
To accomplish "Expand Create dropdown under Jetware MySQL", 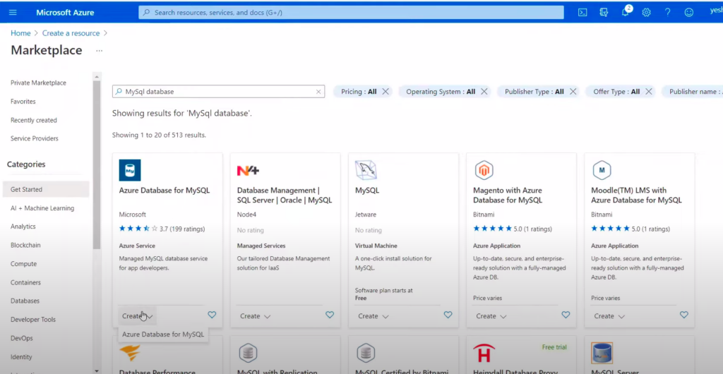I will pos(373,316).
